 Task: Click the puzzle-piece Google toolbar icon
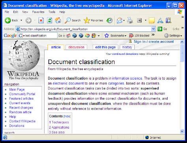click(94, 36)
